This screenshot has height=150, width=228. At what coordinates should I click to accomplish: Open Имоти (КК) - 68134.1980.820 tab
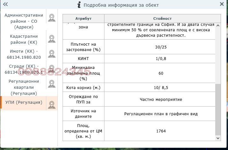click(x=24, y=54)
